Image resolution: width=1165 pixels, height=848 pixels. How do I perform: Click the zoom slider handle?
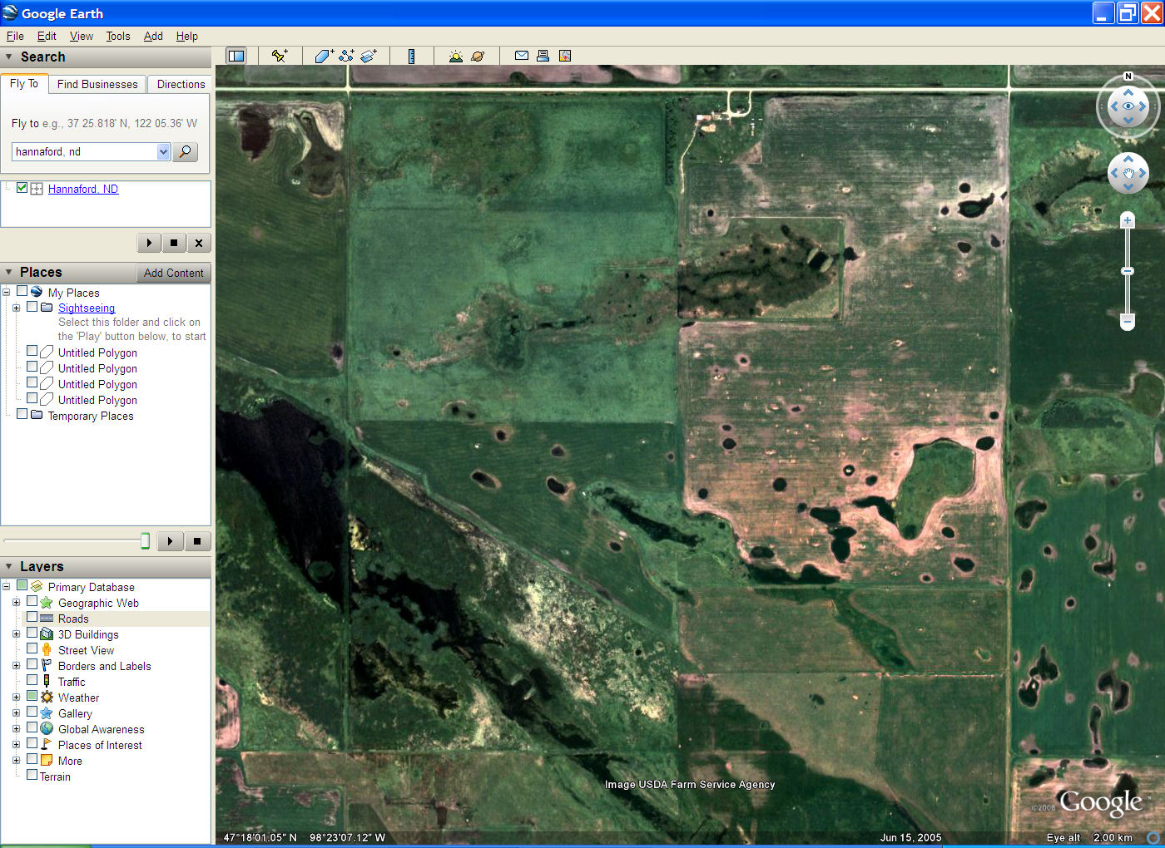pos(1128,271)
